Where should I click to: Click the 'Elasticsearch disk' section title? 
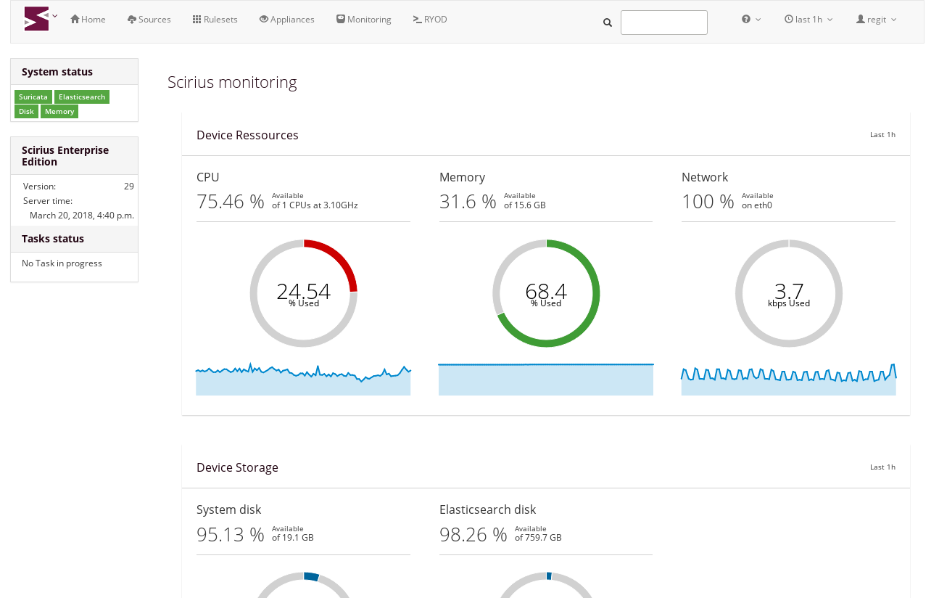click(x=488, y=509)
